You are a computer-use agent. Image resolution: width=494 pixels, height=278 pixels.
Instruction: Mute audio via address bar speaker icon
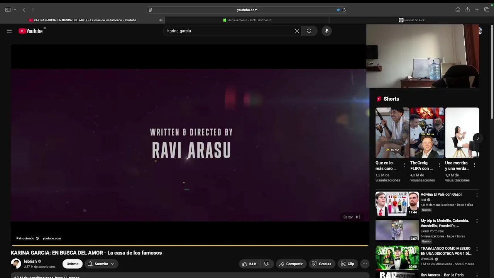point(338,10)
